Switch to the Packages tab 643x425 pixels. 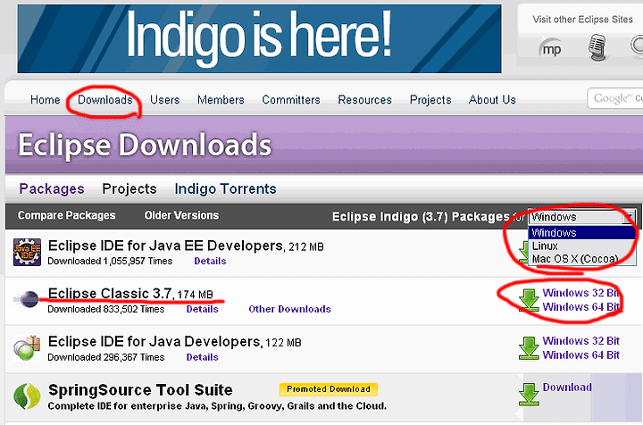point(52,188)
